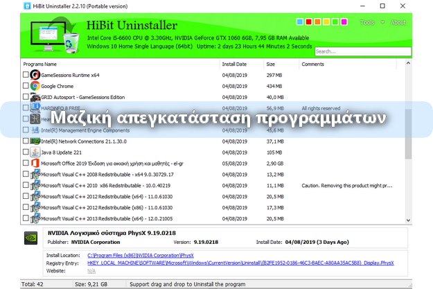Open the About menu

coord(398,22)
